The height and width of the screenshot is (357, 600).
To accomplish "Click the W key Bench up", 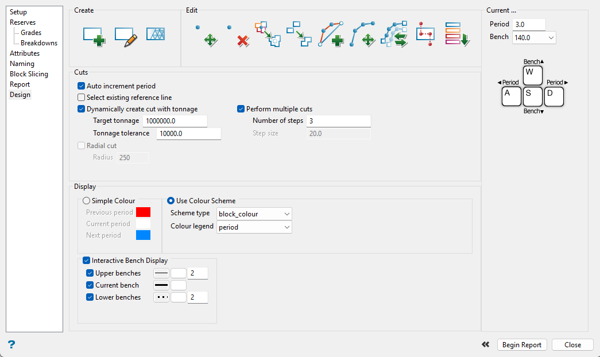I will [x=533, y=75].
